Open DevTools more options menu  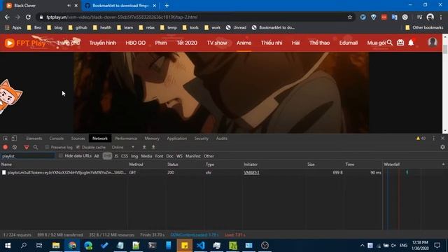(x=434, y=139)
